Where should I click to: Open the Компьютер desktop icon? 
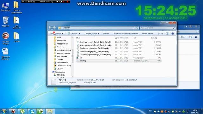5,7
